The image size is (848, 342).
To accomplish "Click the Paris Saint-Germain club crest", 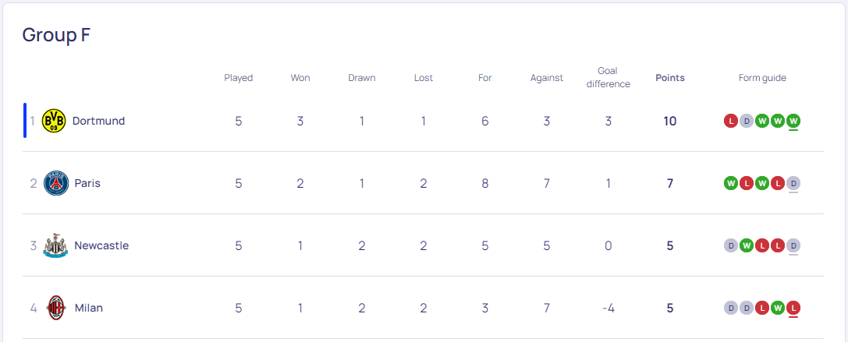I will coord(55,183).
